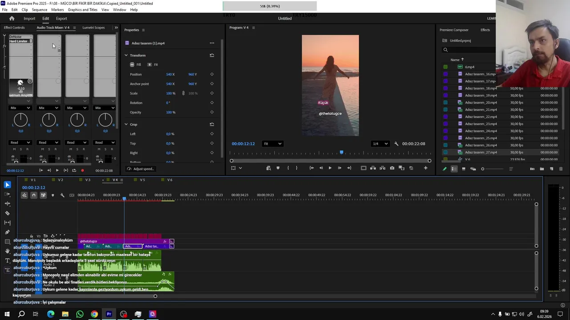Select the Rectangle tool
Image resolution: width=570 pixels, height=320 pixels.
coord(7,241)
